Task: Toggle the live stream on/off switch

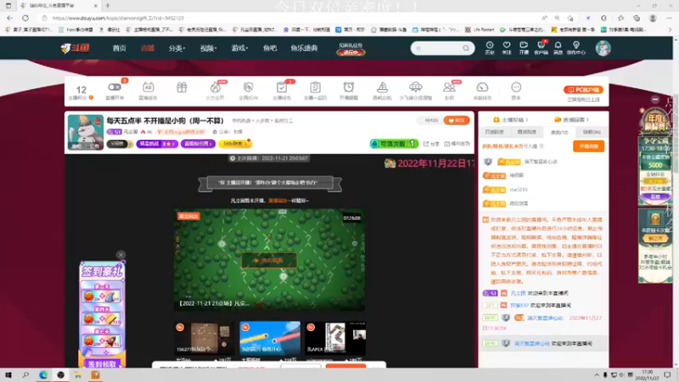Action: click(115, 87)
